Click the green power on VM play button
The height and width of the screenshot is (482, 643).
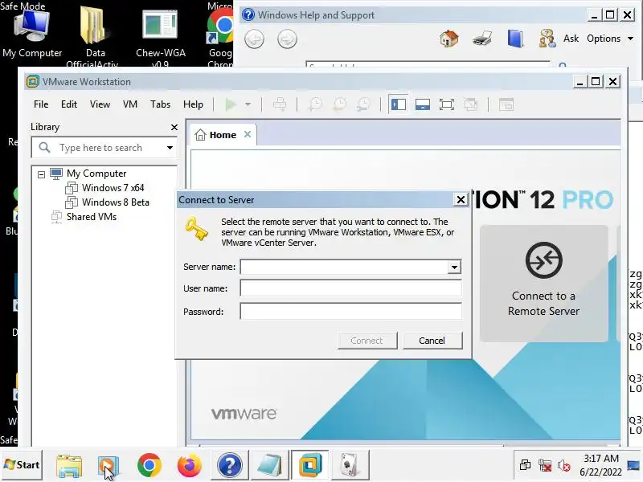click(231, 104)
